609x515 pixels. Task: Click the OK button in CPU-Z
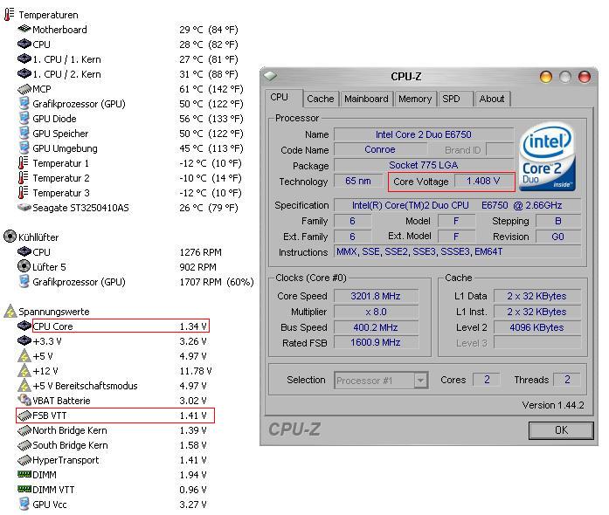click(561, 430)
